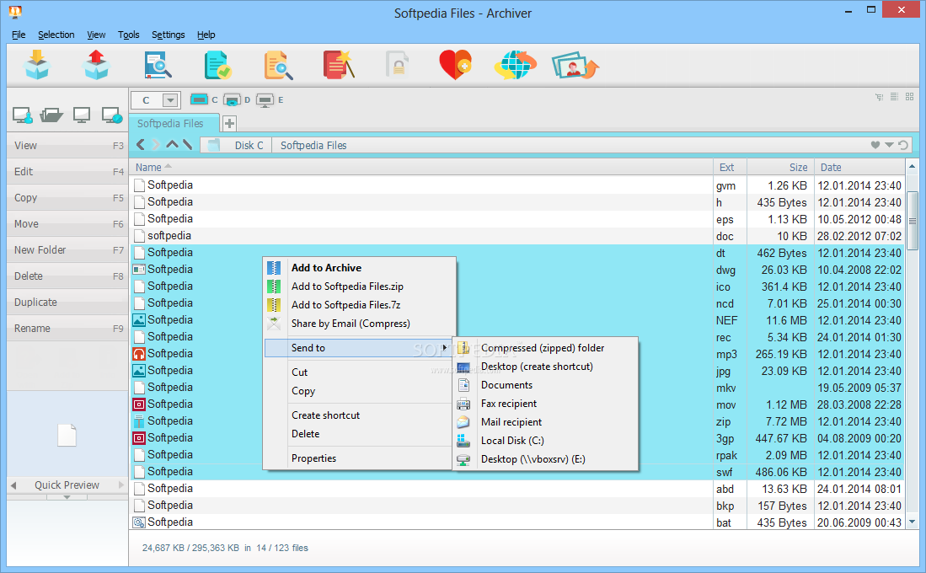The width and height of the screenshot is (926, 573).
Task: Sort files by the Size column header
Action: point(781,167)
